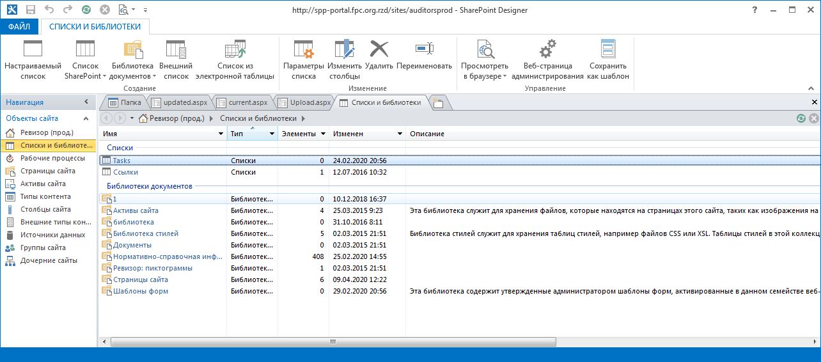Screen dimensions: 821x362
Task: Open Страницы сайта in the navigation pane
Action: (x=49, y=171)
